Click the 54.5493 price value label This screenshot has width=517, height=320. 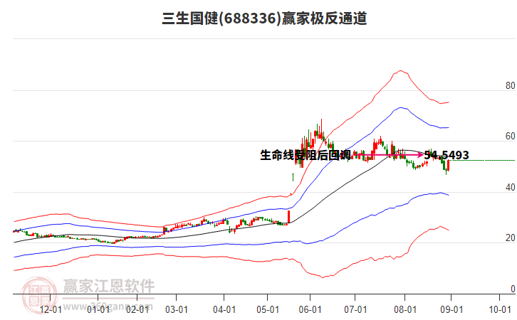pos(446,155)
